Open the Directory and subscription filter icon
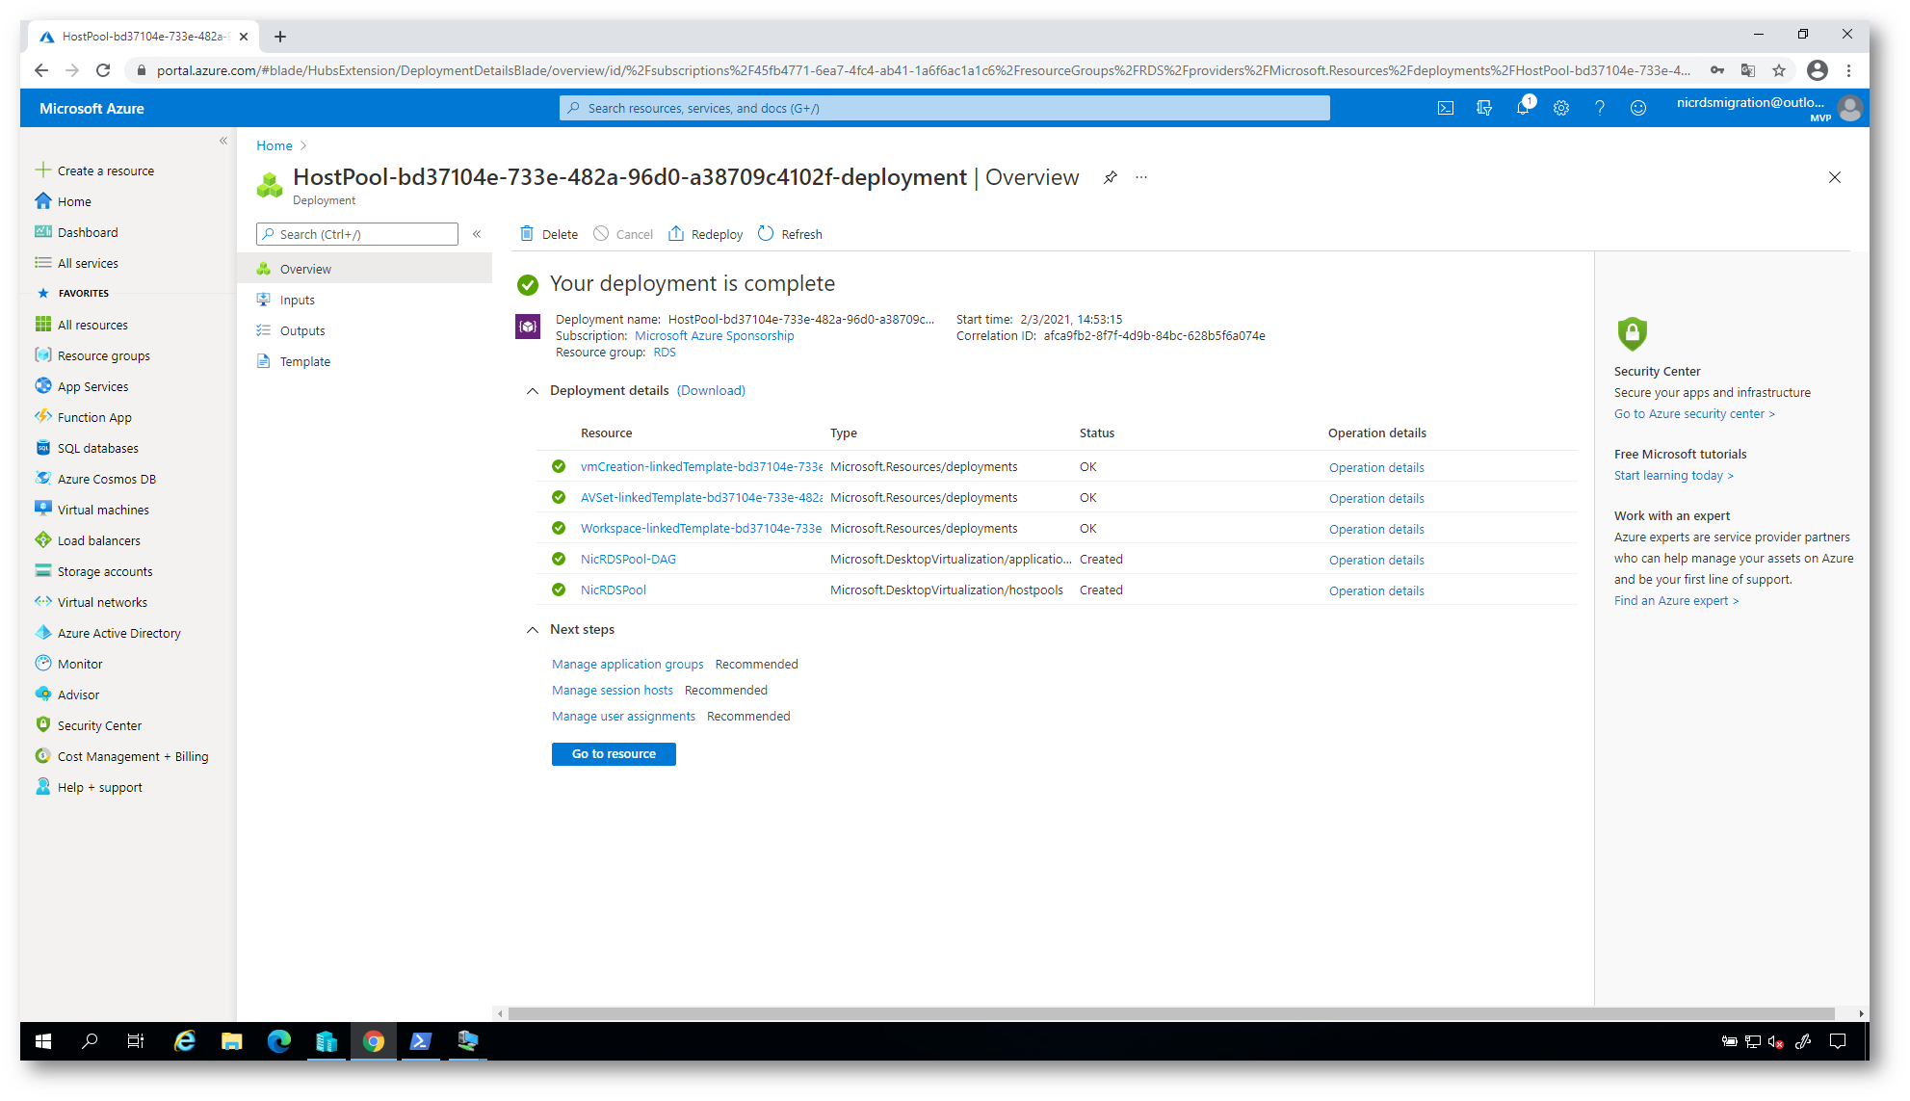This screenshot has width=1910, height=1101. pyautogui.click(x=1484, y=109)
